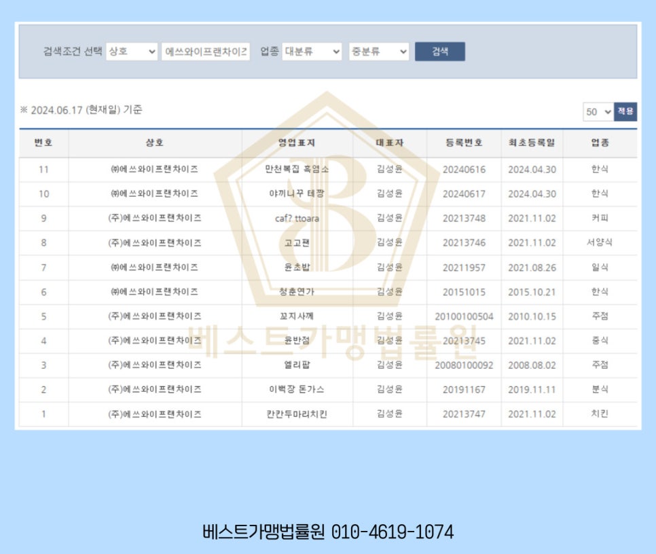Screen dimensions: 656x554
Task: Click the date 2010.10.15
Action: click(x=532, y=316)
